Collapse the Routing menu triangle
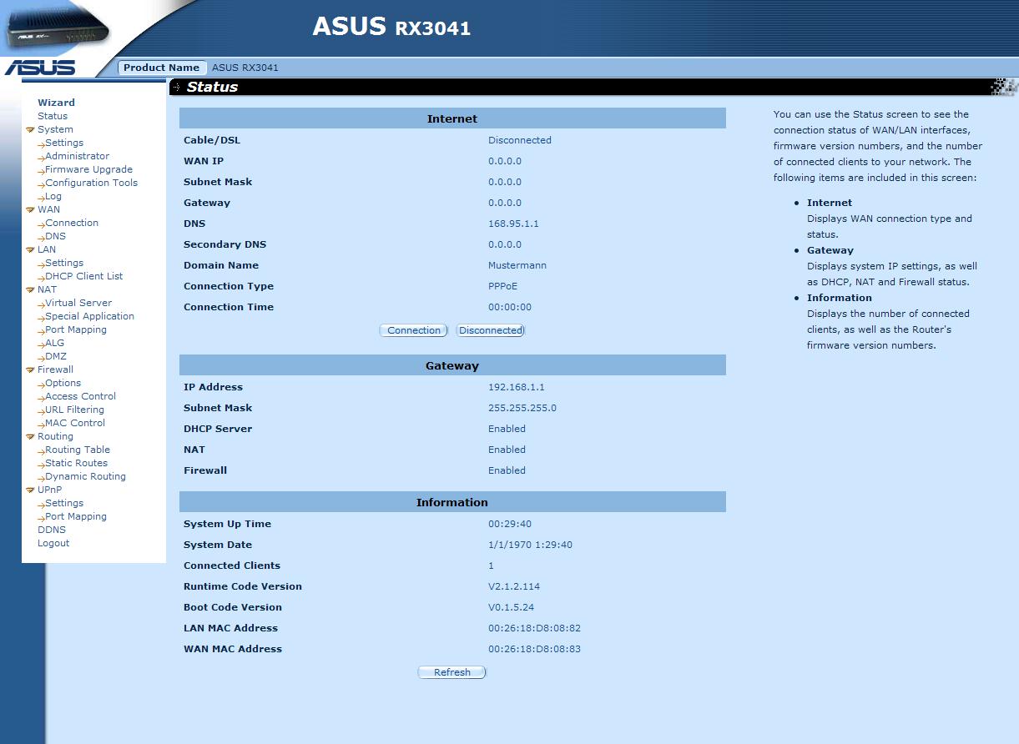The height and width of the screenshot is (744, 1019). click(x=30, y=437)
